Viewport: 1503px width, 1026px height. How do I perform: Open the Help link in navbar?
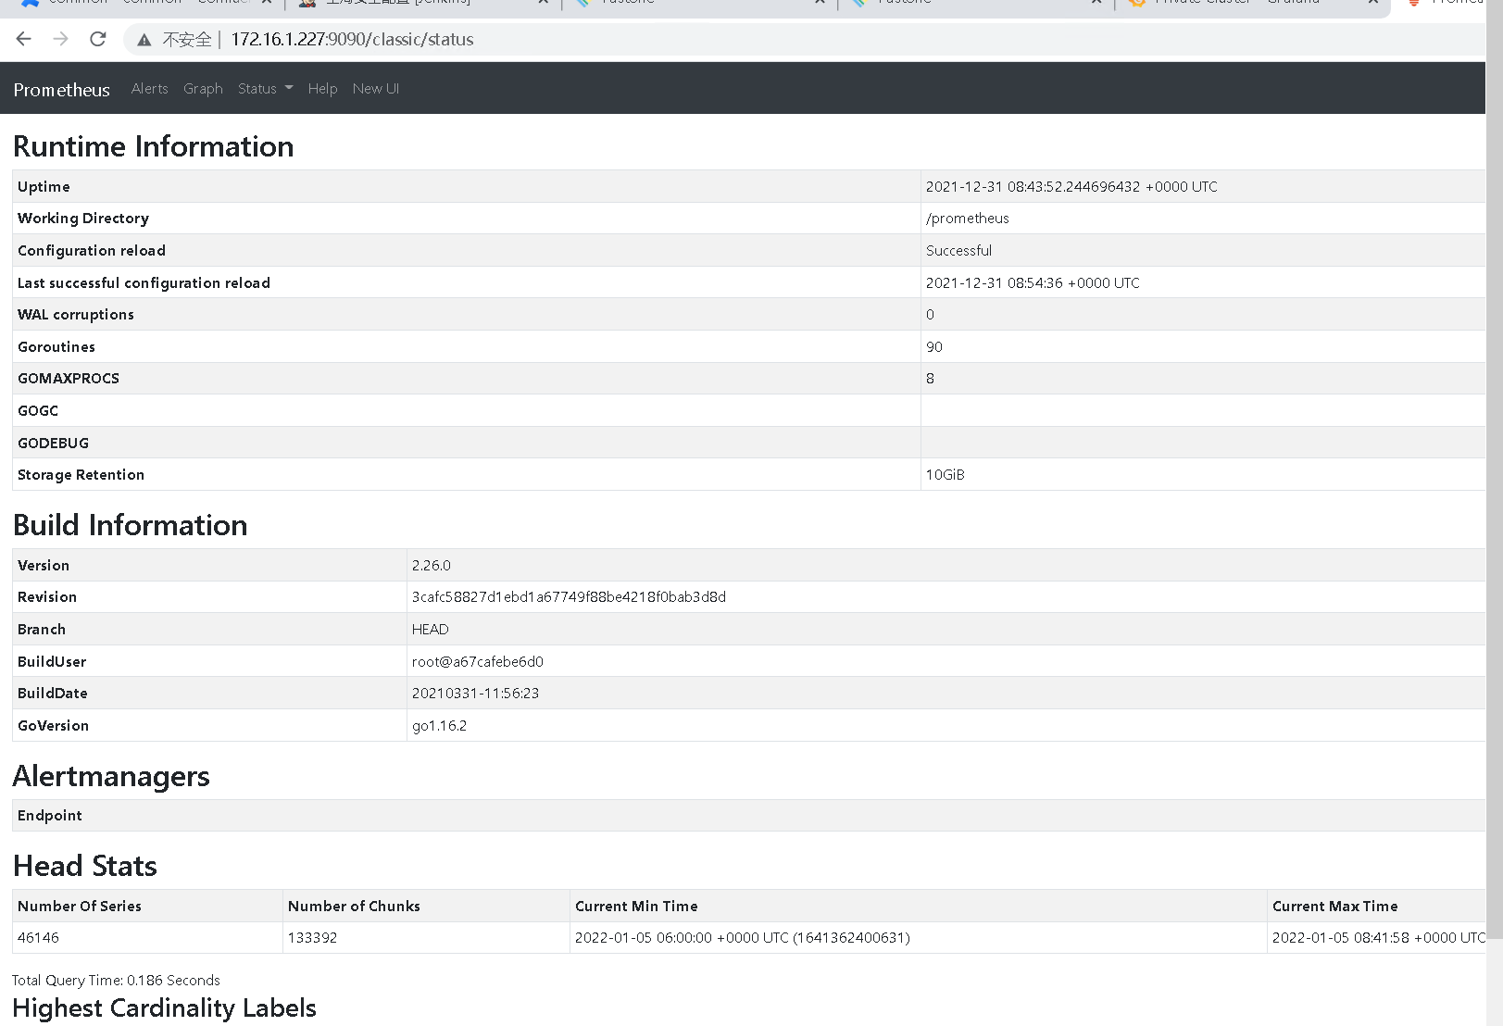(322, 89)
